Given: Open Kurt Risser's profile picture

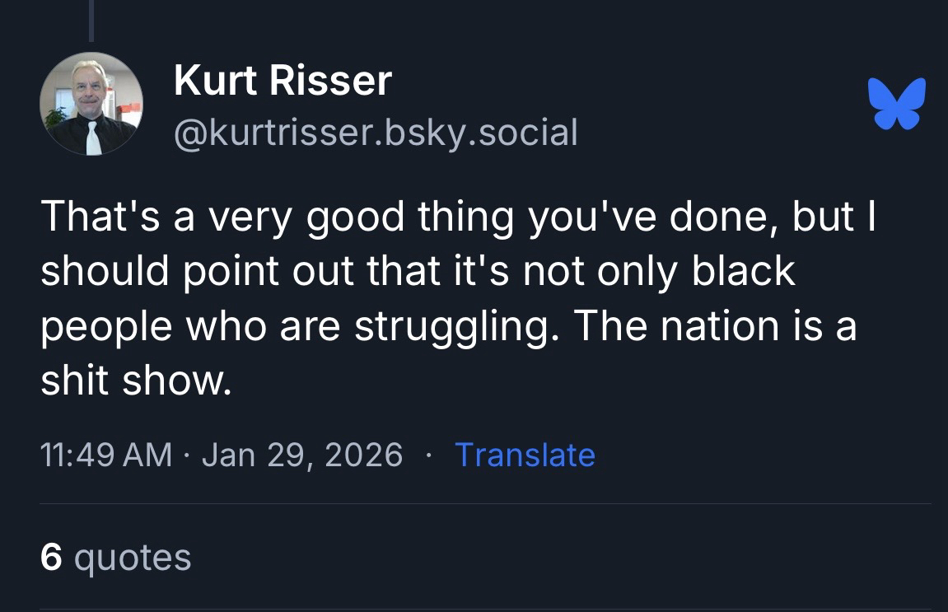Looking at the screenshot, I should click(91, 104).
